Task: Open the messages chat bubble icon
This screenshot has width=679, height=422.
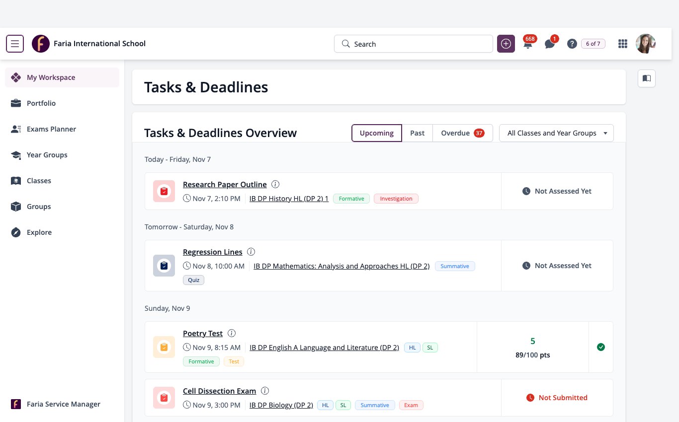Action: click(x=550, y=44)
